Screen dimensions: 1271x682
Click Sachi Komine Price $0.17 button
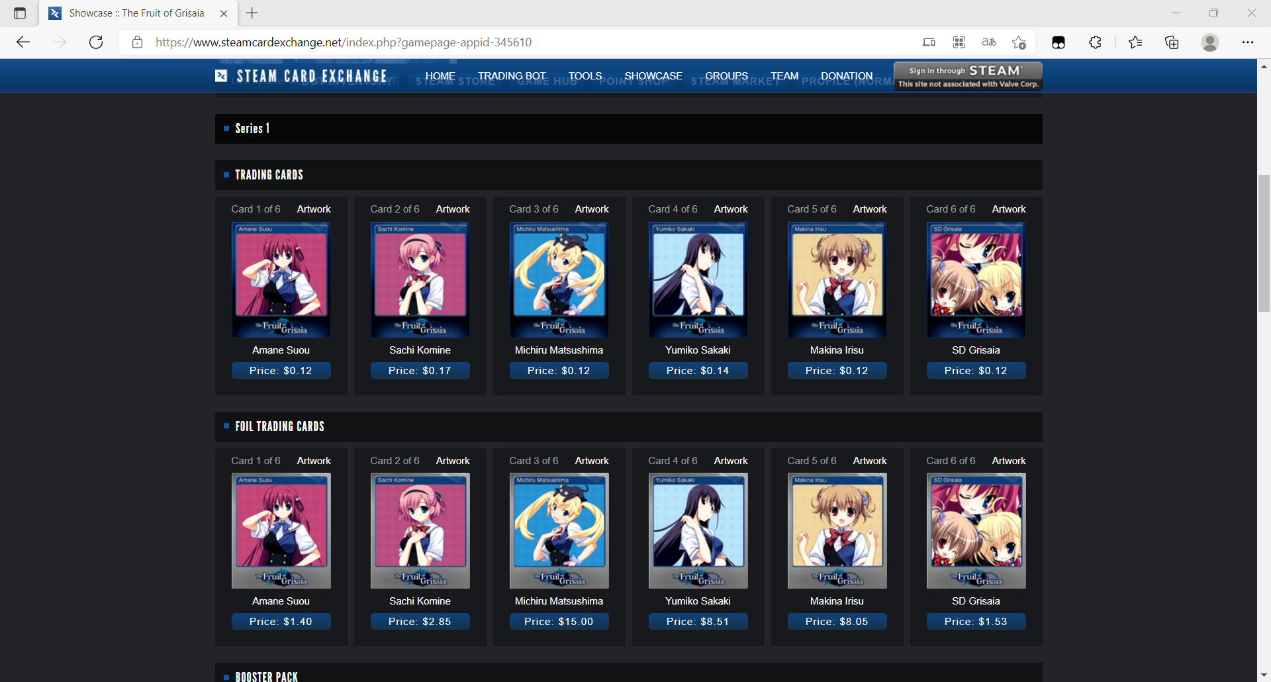[420, 371]
